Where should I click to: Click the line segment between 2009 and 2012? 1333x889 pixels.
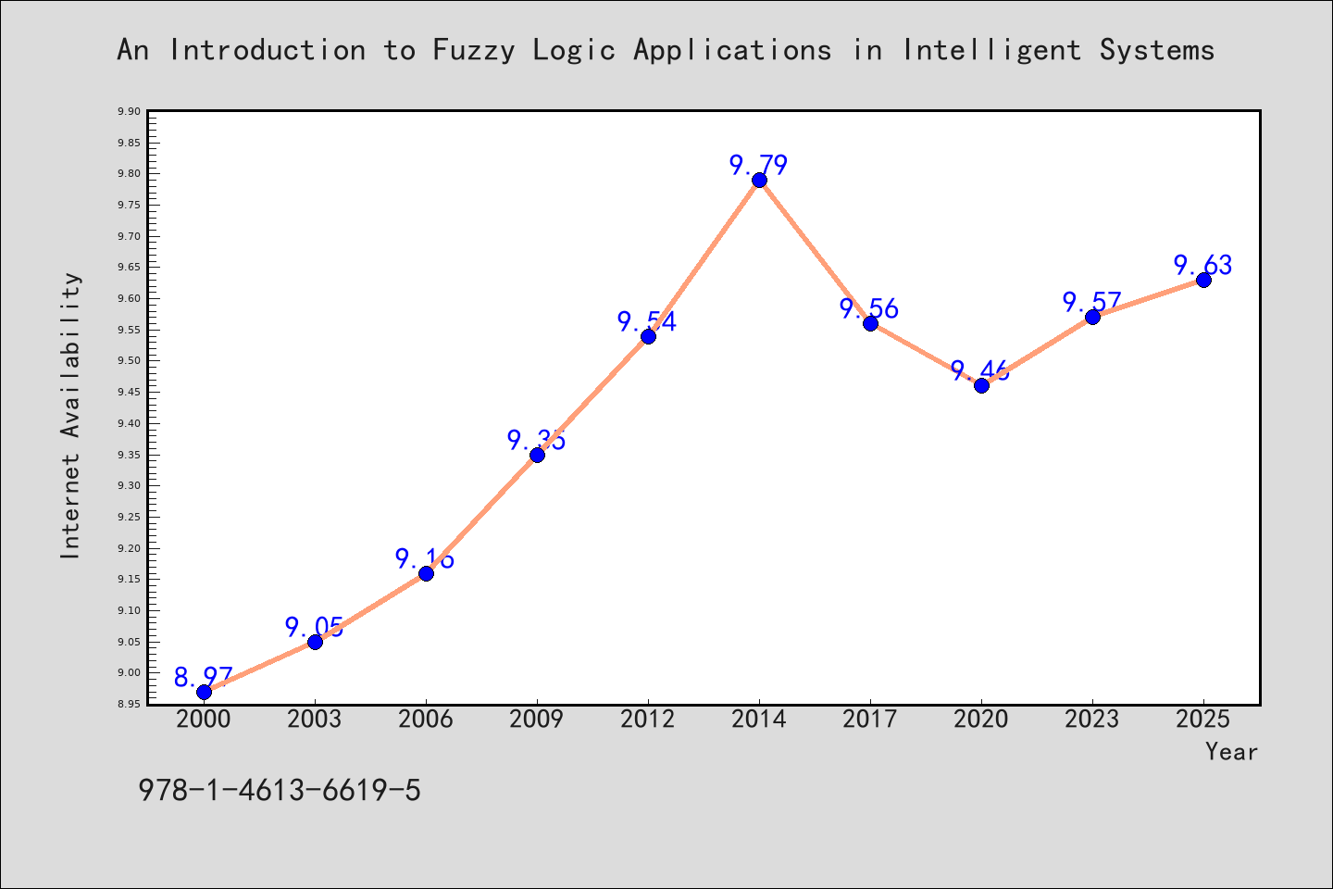click(x=592, y=395)
